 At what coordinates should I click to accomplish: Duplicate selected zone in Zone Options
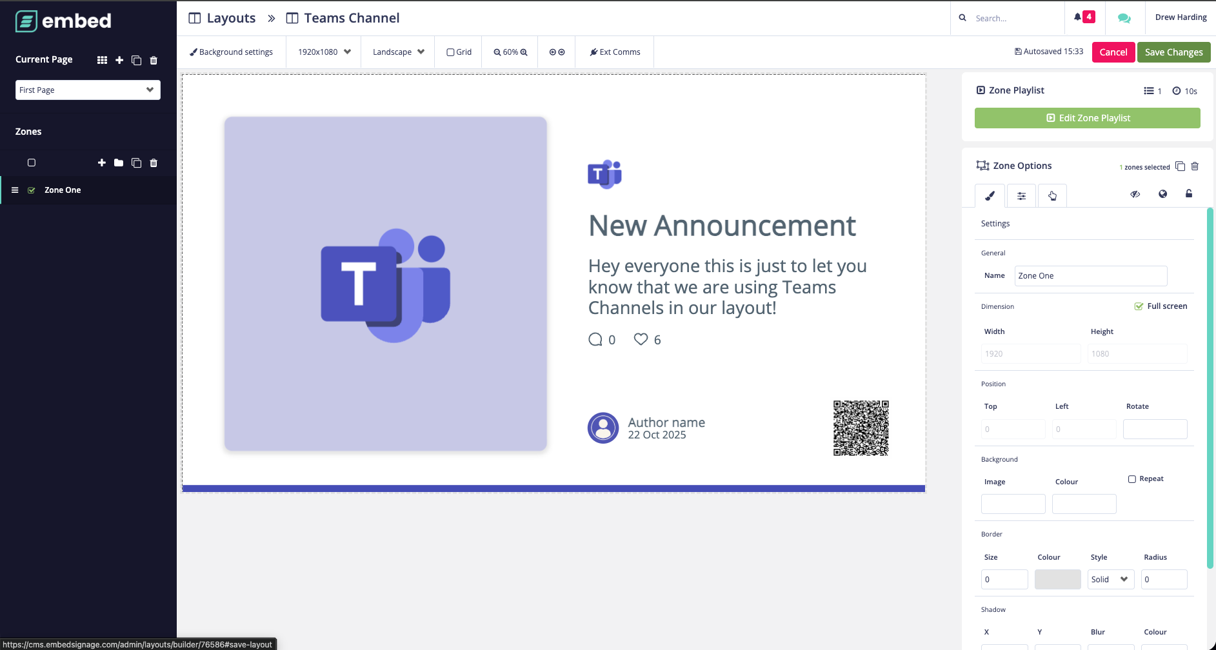[1180, 166]
